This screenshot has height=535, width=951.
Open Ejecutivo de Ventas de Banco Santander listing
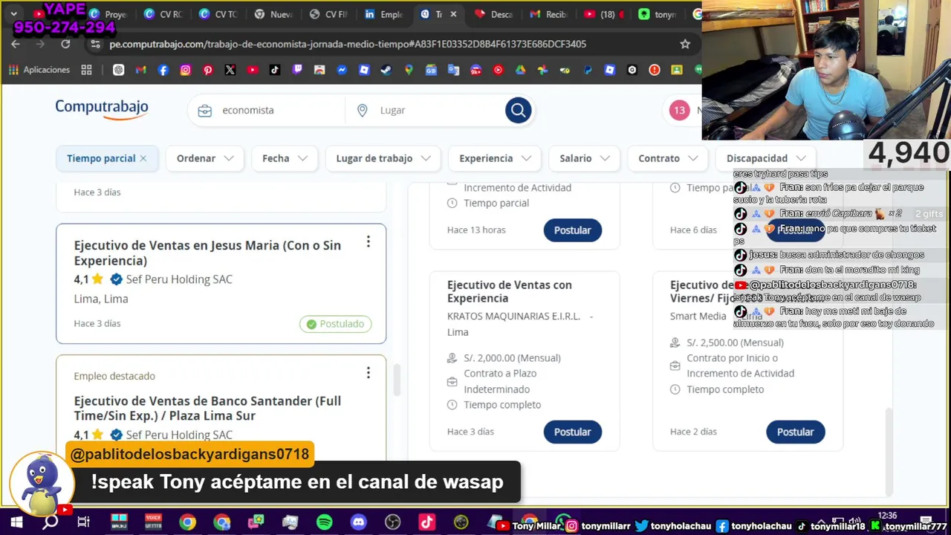pyautogui.click(x=207, y=408)
